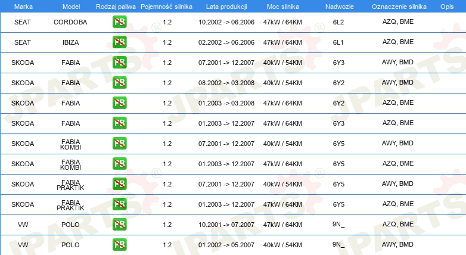Click 6Y2 in the FABIA 08.2002 row
This screenshot has width=466, height=255.
tap(338, 83)
